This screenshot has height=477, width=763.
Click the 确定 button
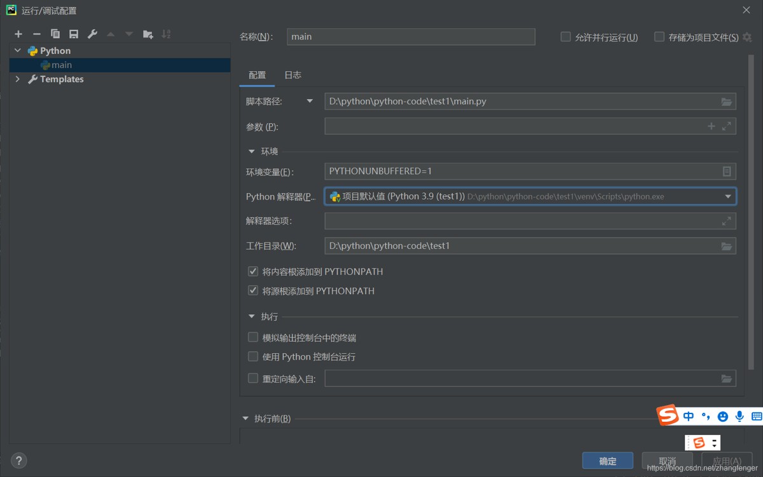click(607, 461)
